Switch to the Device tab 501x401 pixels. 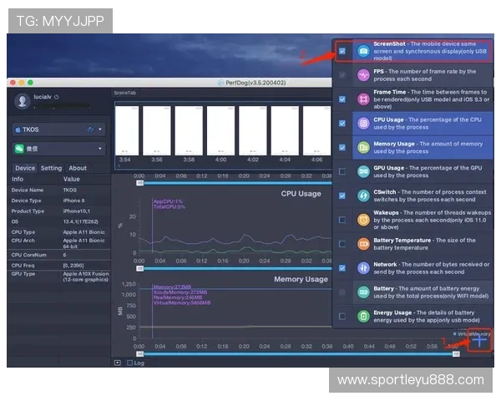tap(25, 168)
